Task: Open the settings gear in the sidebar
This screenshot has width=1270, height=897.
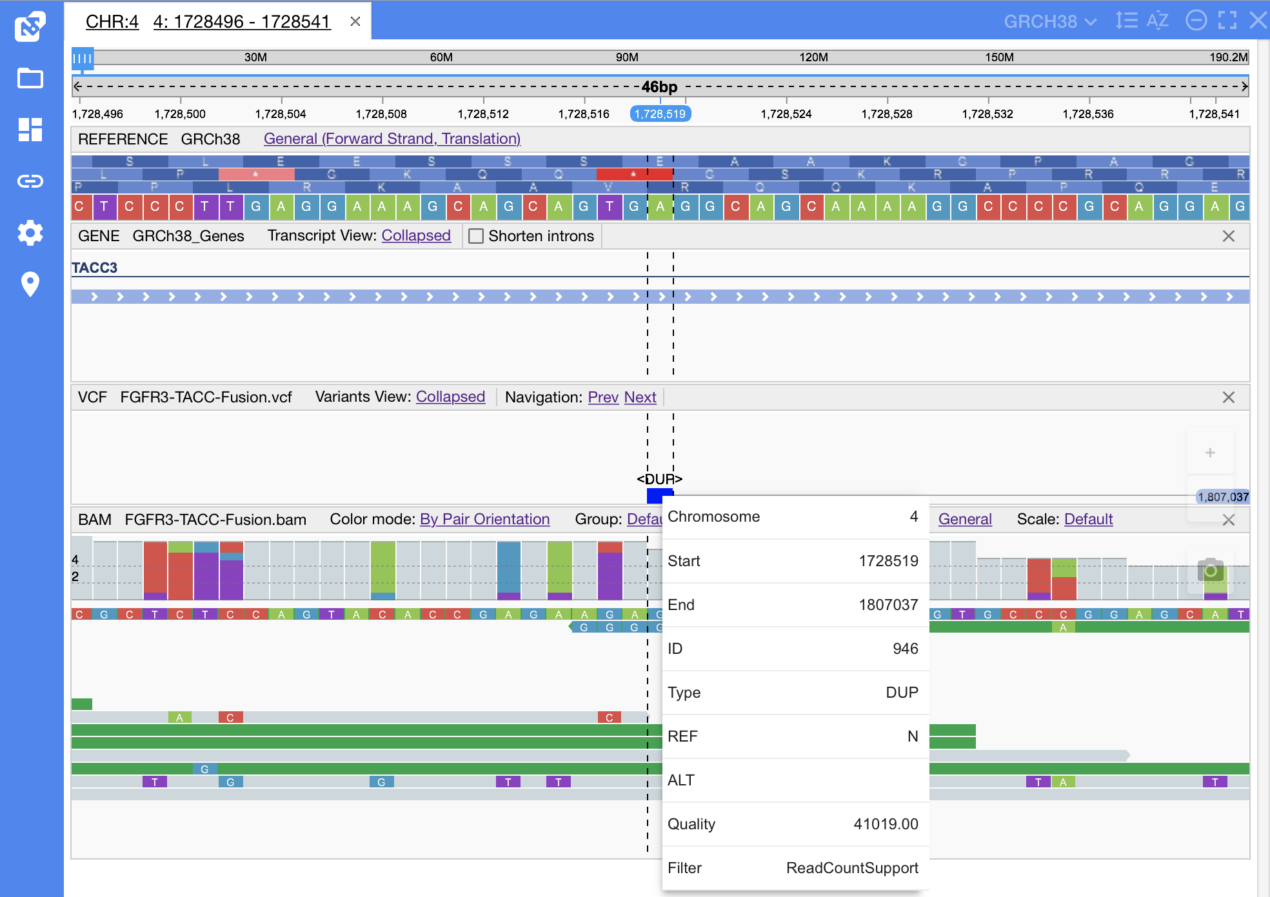Action: 30,232
